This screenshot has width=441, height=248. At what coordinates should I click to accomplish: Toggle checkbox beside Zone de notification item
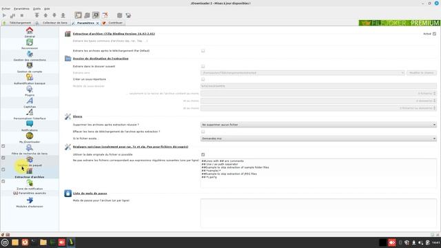click(x=3, y=181)
